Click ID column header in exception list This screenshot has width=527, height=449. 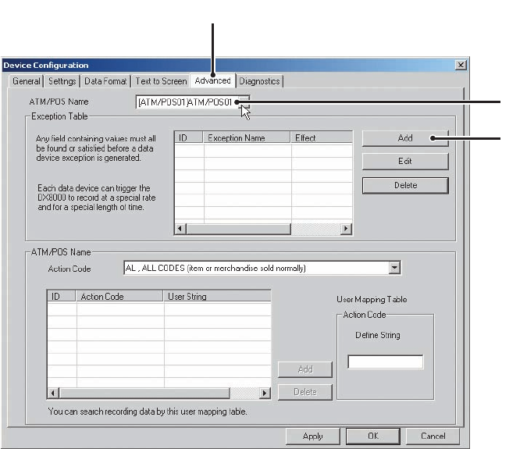(x=189, y=137)
